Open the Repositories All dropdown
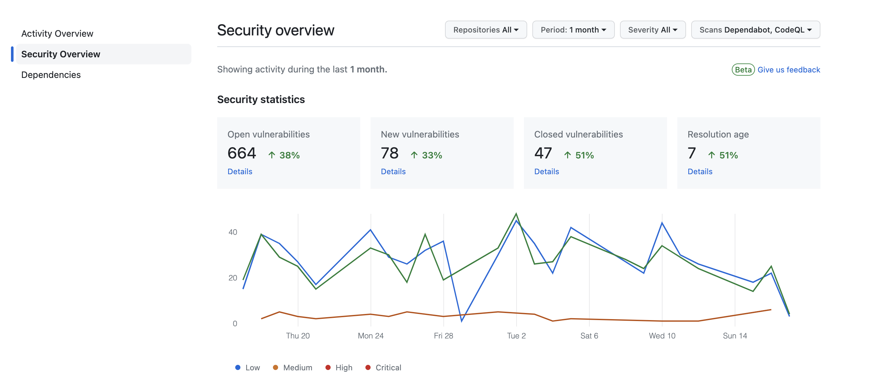Image resolution: width=881 pixels, height=389 pixels. tap(486, 29)
